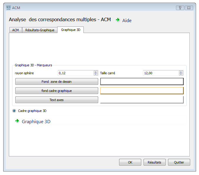Decrease the rayon sphère value
This screenshot has height=175, width=199.
(x=96, y=74)
